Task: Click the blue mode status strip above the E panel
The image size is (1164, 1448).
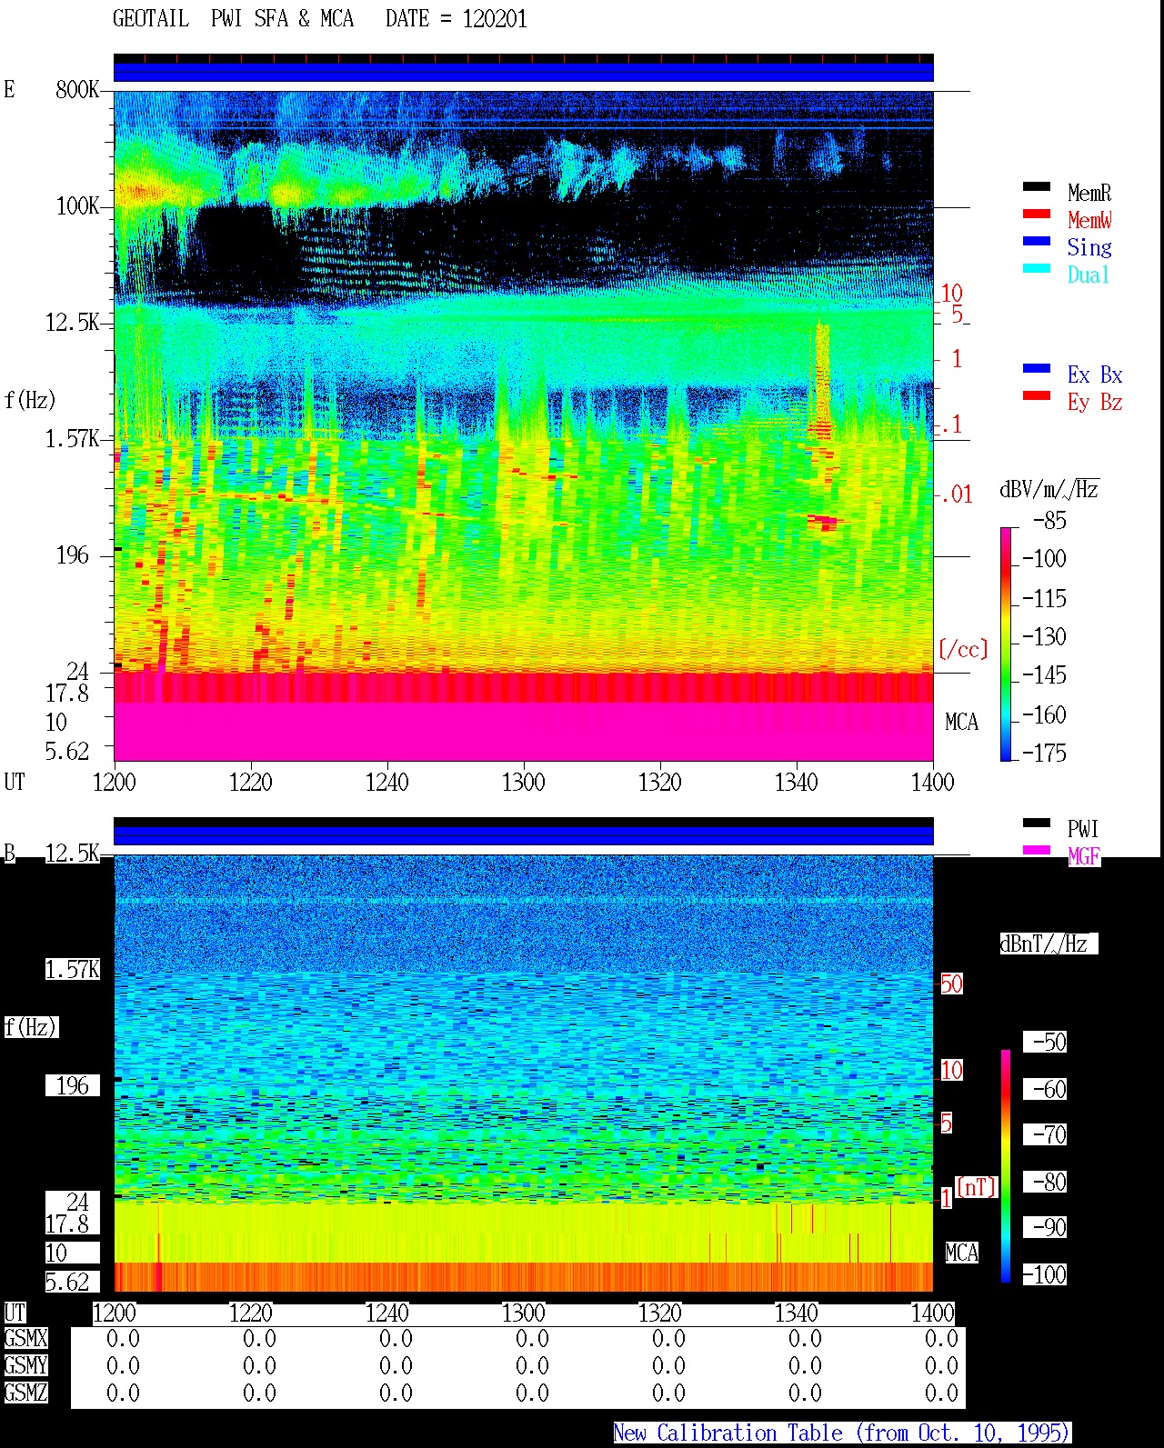Action: tap(524, 72)
